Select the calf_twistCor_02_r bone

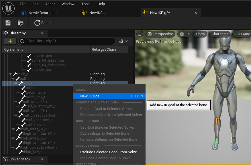[x=41, y=106]
